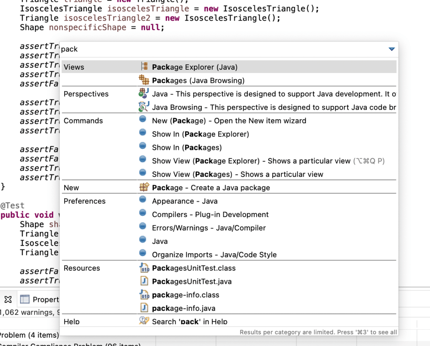Click the Help search icon
This screenshot has height=346, width=430.
pyautogui.click(x=144, y=320)
